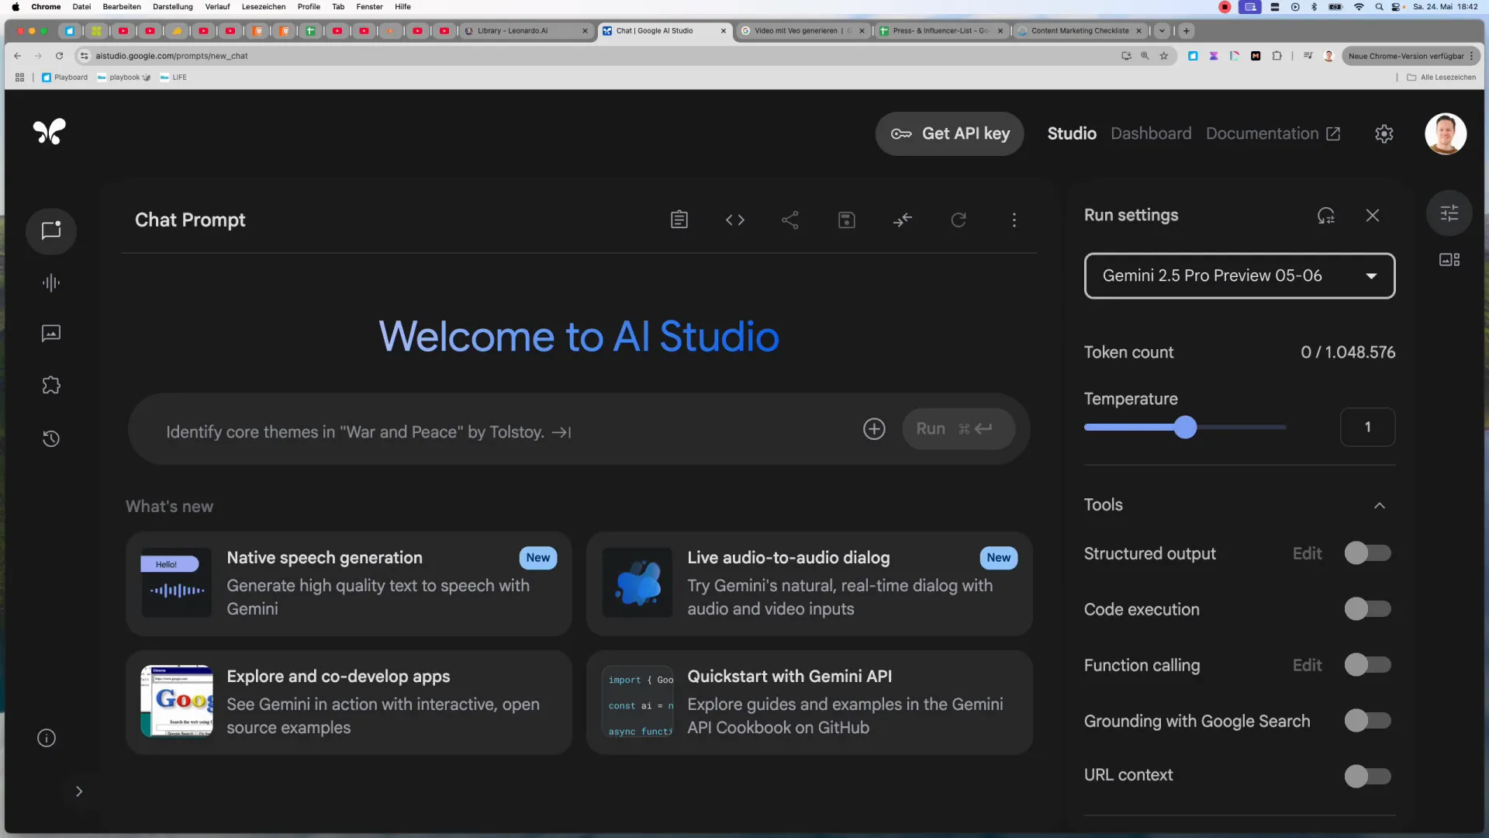Screen dimensions: 1489x838
Task: Open Live audio-to-audio dialog card
Action: pyautogui.click(x=809, y=583)
